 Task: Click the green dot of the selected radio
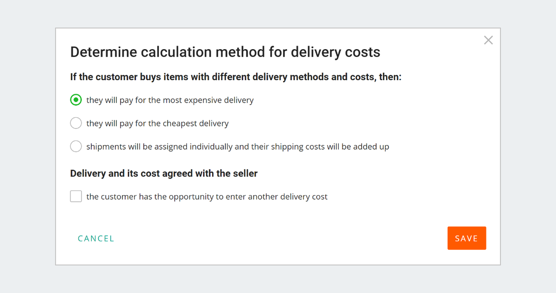pos(76,100)
